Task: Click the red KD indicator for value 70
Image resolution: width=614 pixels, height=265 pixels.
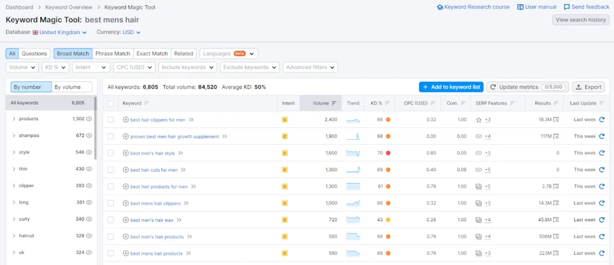Action: click(388, 153)
